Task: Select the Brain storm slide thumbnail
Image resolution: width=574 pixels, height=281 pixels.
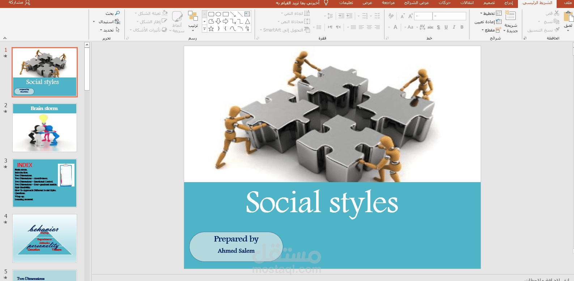Action: coord(44,128)
